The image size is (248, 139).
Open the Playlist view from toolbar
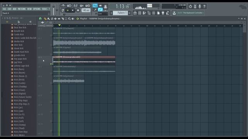(x=135, y=13)
